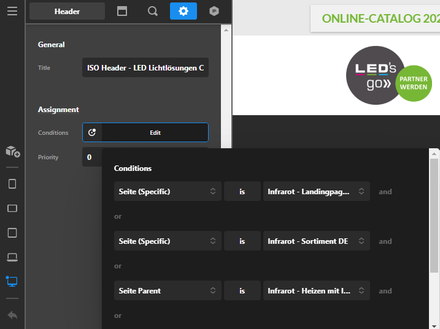
Task: Click 'and' link after Seite Parent row
Action: coord(385,291)
